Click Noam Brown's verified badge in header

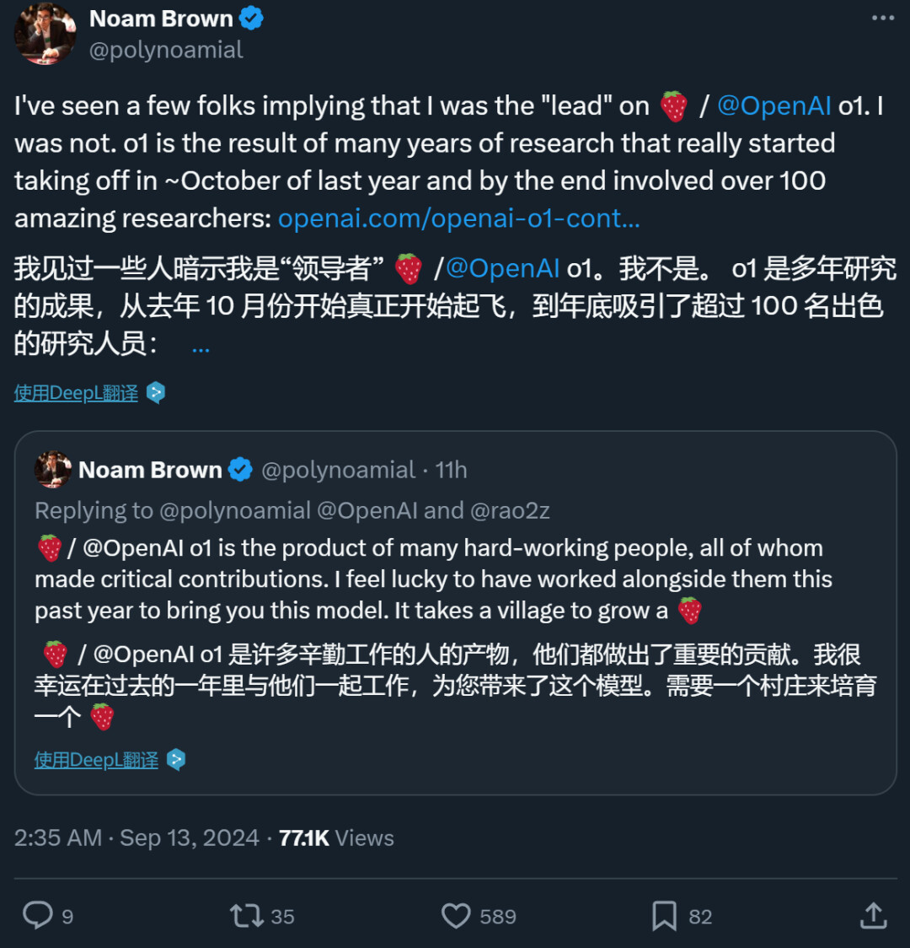(x=251, y=19)
